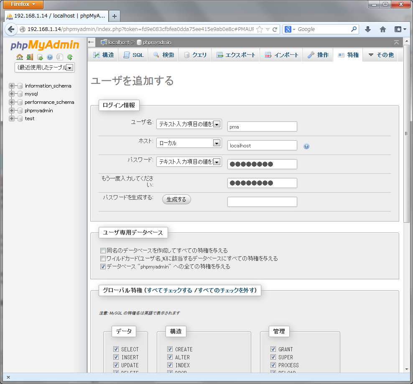Viewport: 413px width, 384px height.
Task: Click the phpmyadmin database breadcrumb
Action: (154, 42)
